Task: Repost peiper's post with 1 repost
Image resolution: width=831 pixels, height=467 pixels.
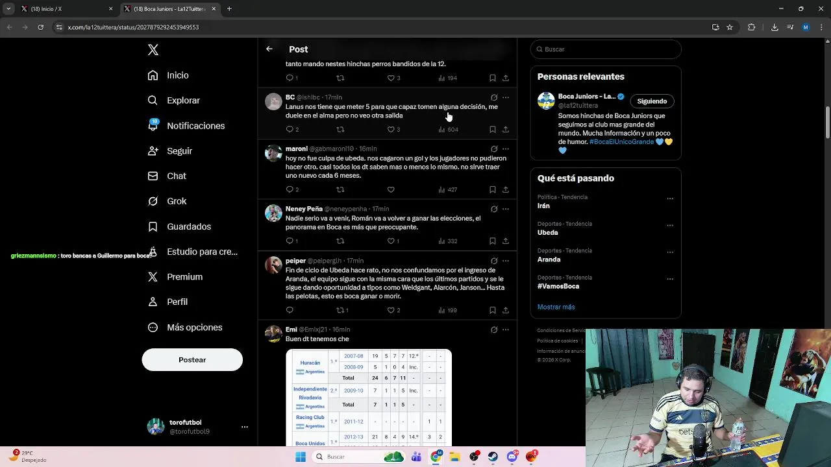Action: tap(342, 310)
